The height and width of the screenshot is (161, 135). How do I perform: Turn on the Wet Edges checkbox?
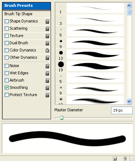(x=7, y=73)
